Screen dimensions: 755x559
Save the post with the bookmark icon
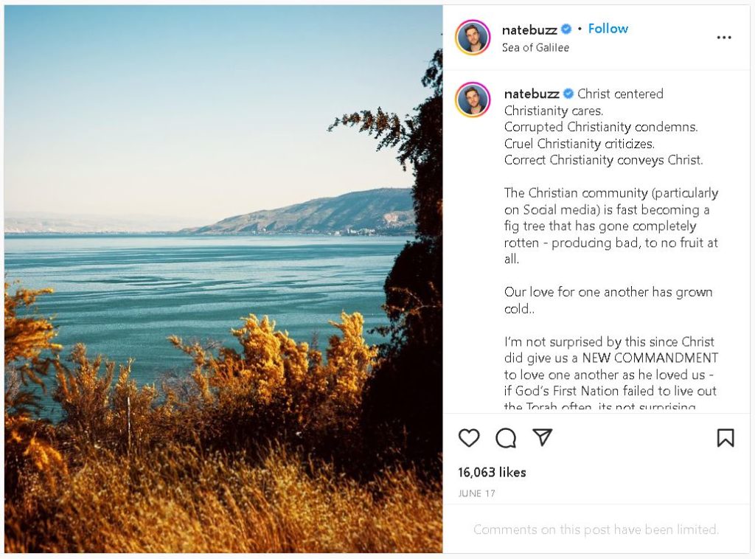click(x=726, y=438)
